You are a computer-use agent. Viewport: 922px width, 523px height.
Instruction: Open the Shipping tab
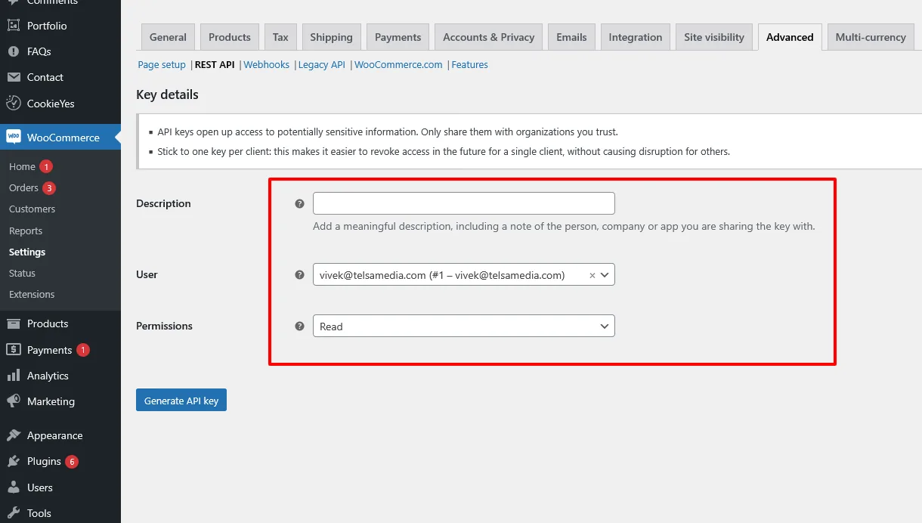click(331, 37)
